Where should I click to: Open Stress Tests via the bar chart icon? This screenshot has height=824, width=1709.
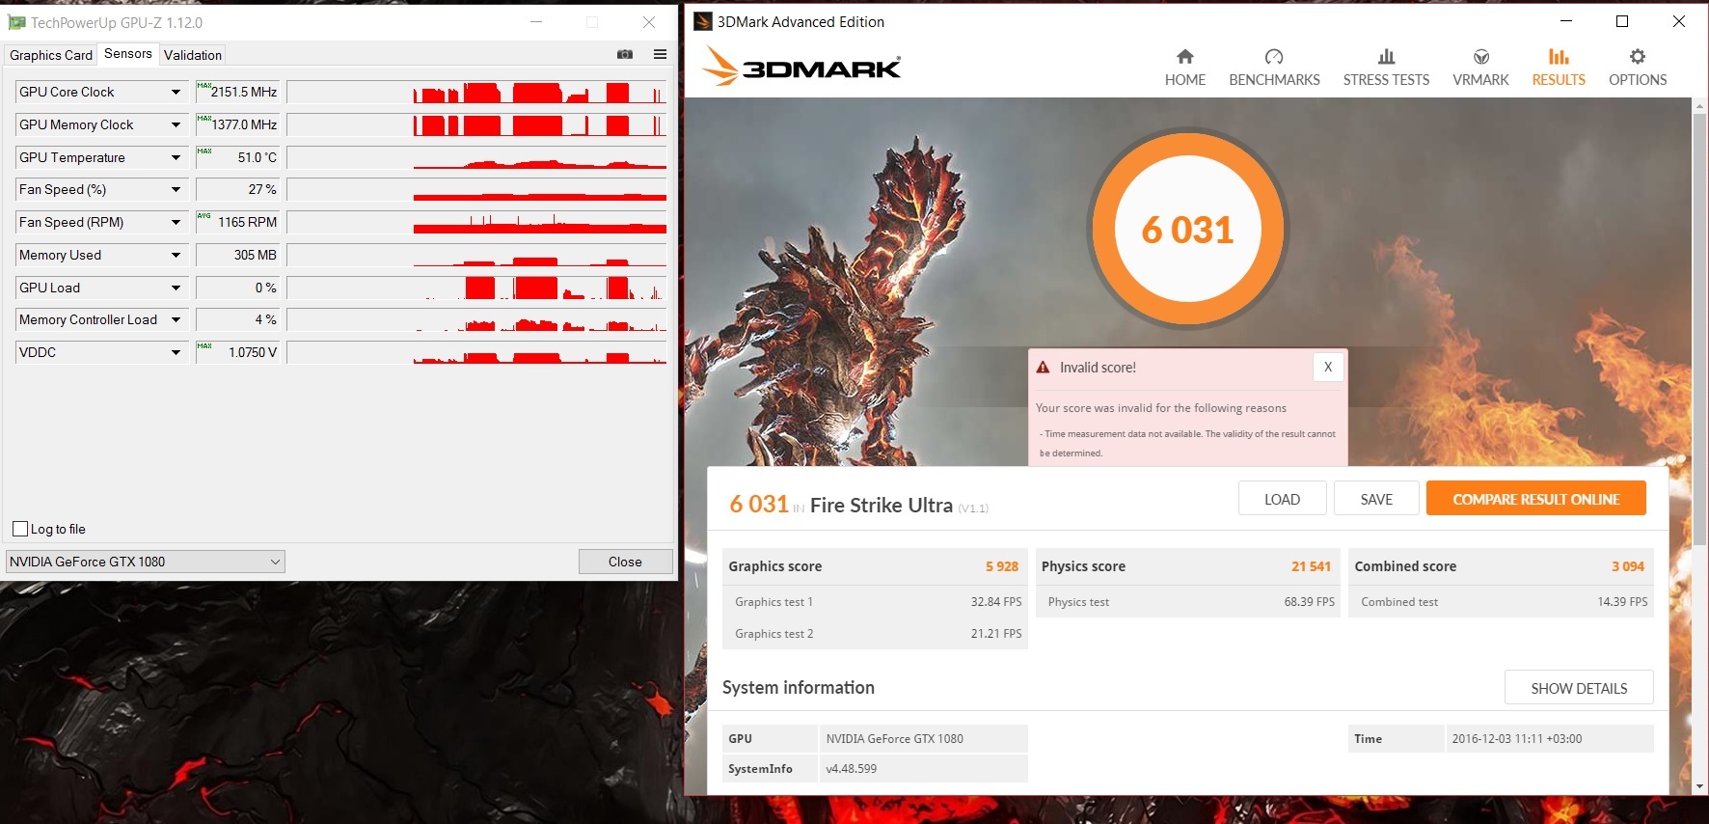tap(1386, 56)
